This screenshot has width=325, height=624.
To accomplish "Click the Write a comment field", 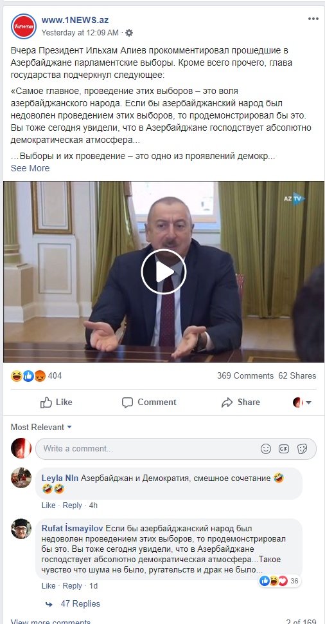I will coord(147,449).
